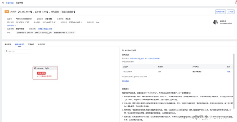Click the 200 status code cell

coord(159,72)
